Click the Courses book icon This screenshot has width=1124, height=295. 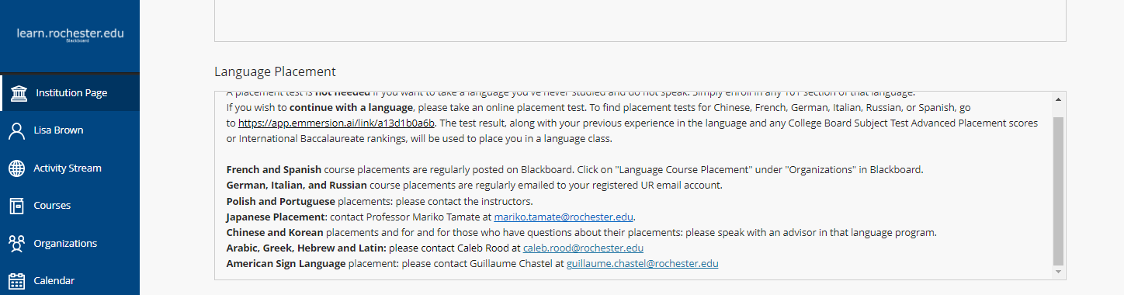(16, 206)
